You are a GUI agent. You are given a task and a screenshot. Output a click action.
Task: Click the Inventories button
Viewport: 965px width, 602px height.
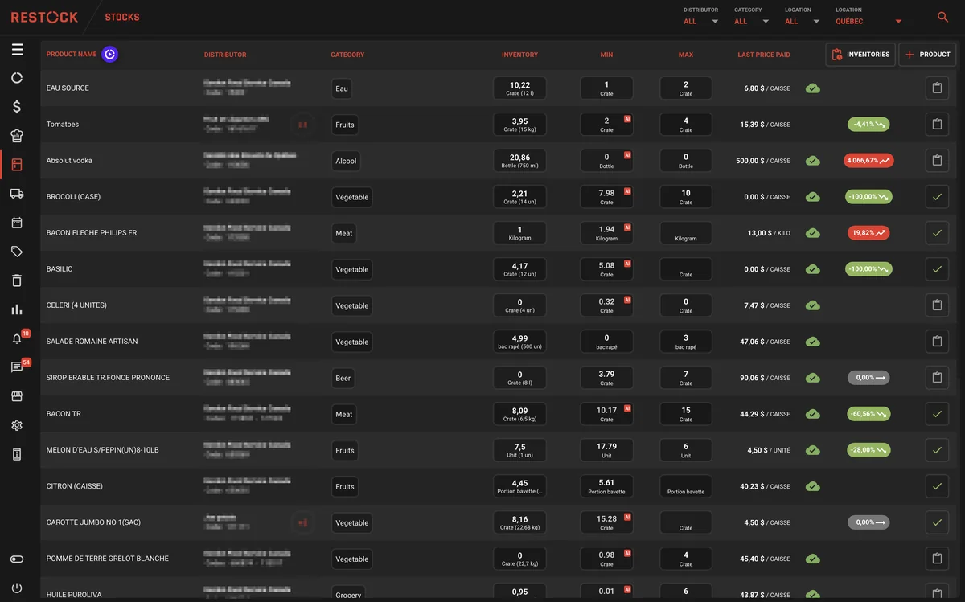[860, 55]
